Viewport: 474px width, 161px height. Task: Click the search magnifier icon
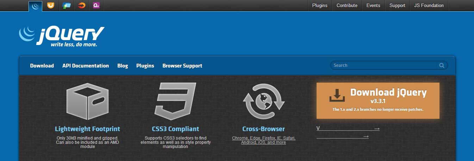[441, 65]
